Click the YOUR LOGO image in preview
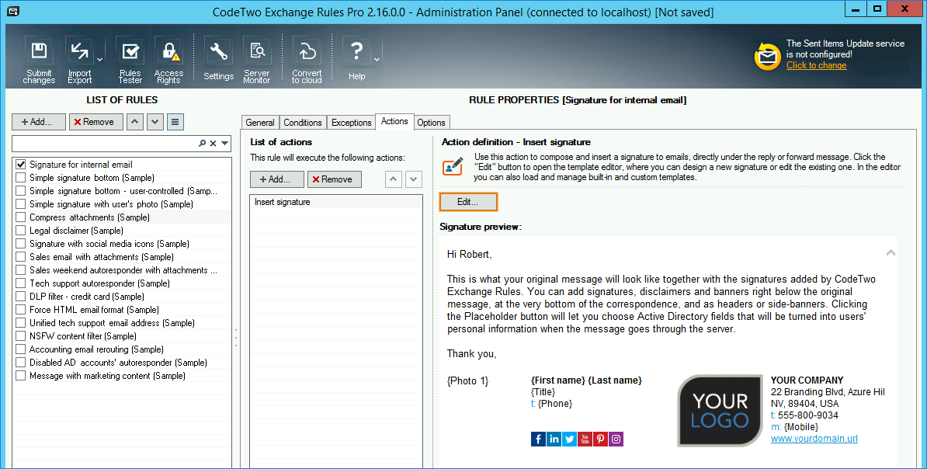This screenshot has width=927, height=469. pos(720,411)
